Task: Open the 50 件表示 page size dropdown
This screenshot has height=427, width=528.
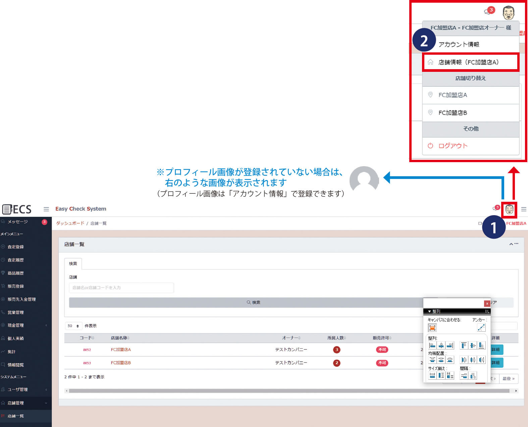Action: click(x=73, y=326)
